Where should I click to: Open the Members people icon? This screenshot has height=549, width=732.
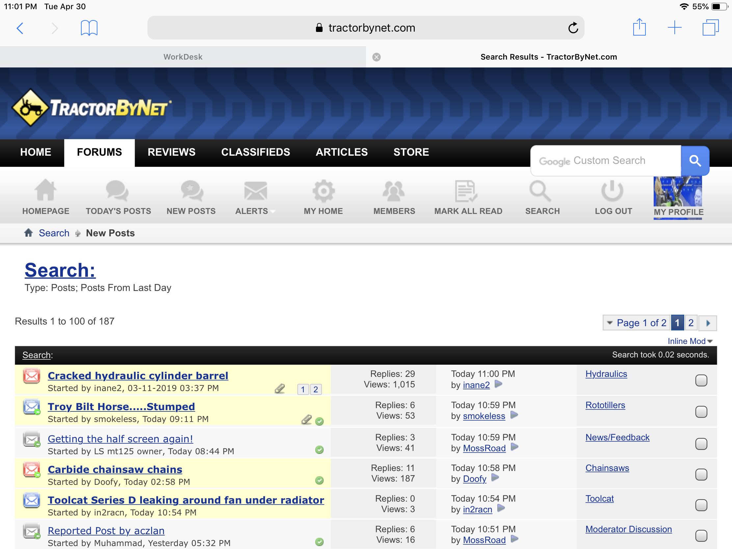point(393,191)
